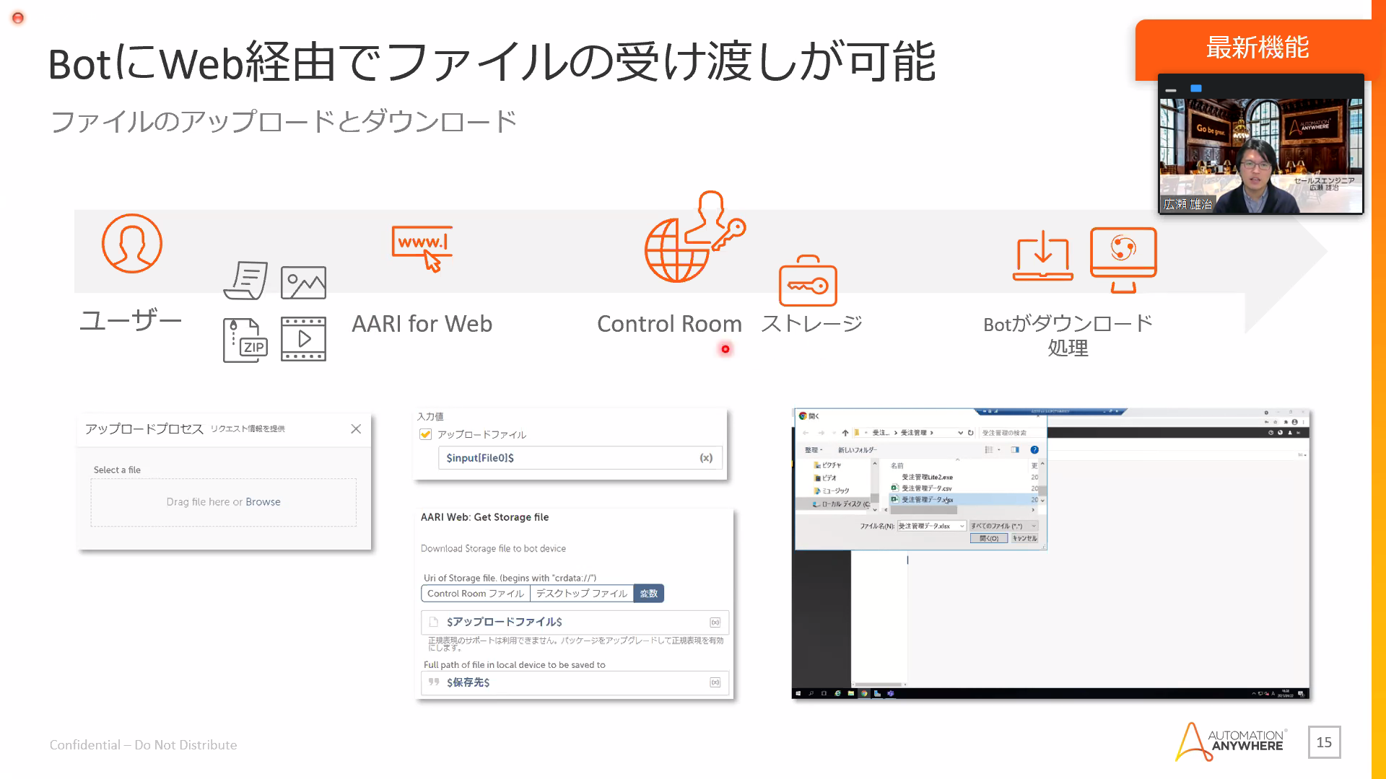Viewport: 1386px width, 779px height.
Task: Click the 開く(O) button
Action: 988,538
